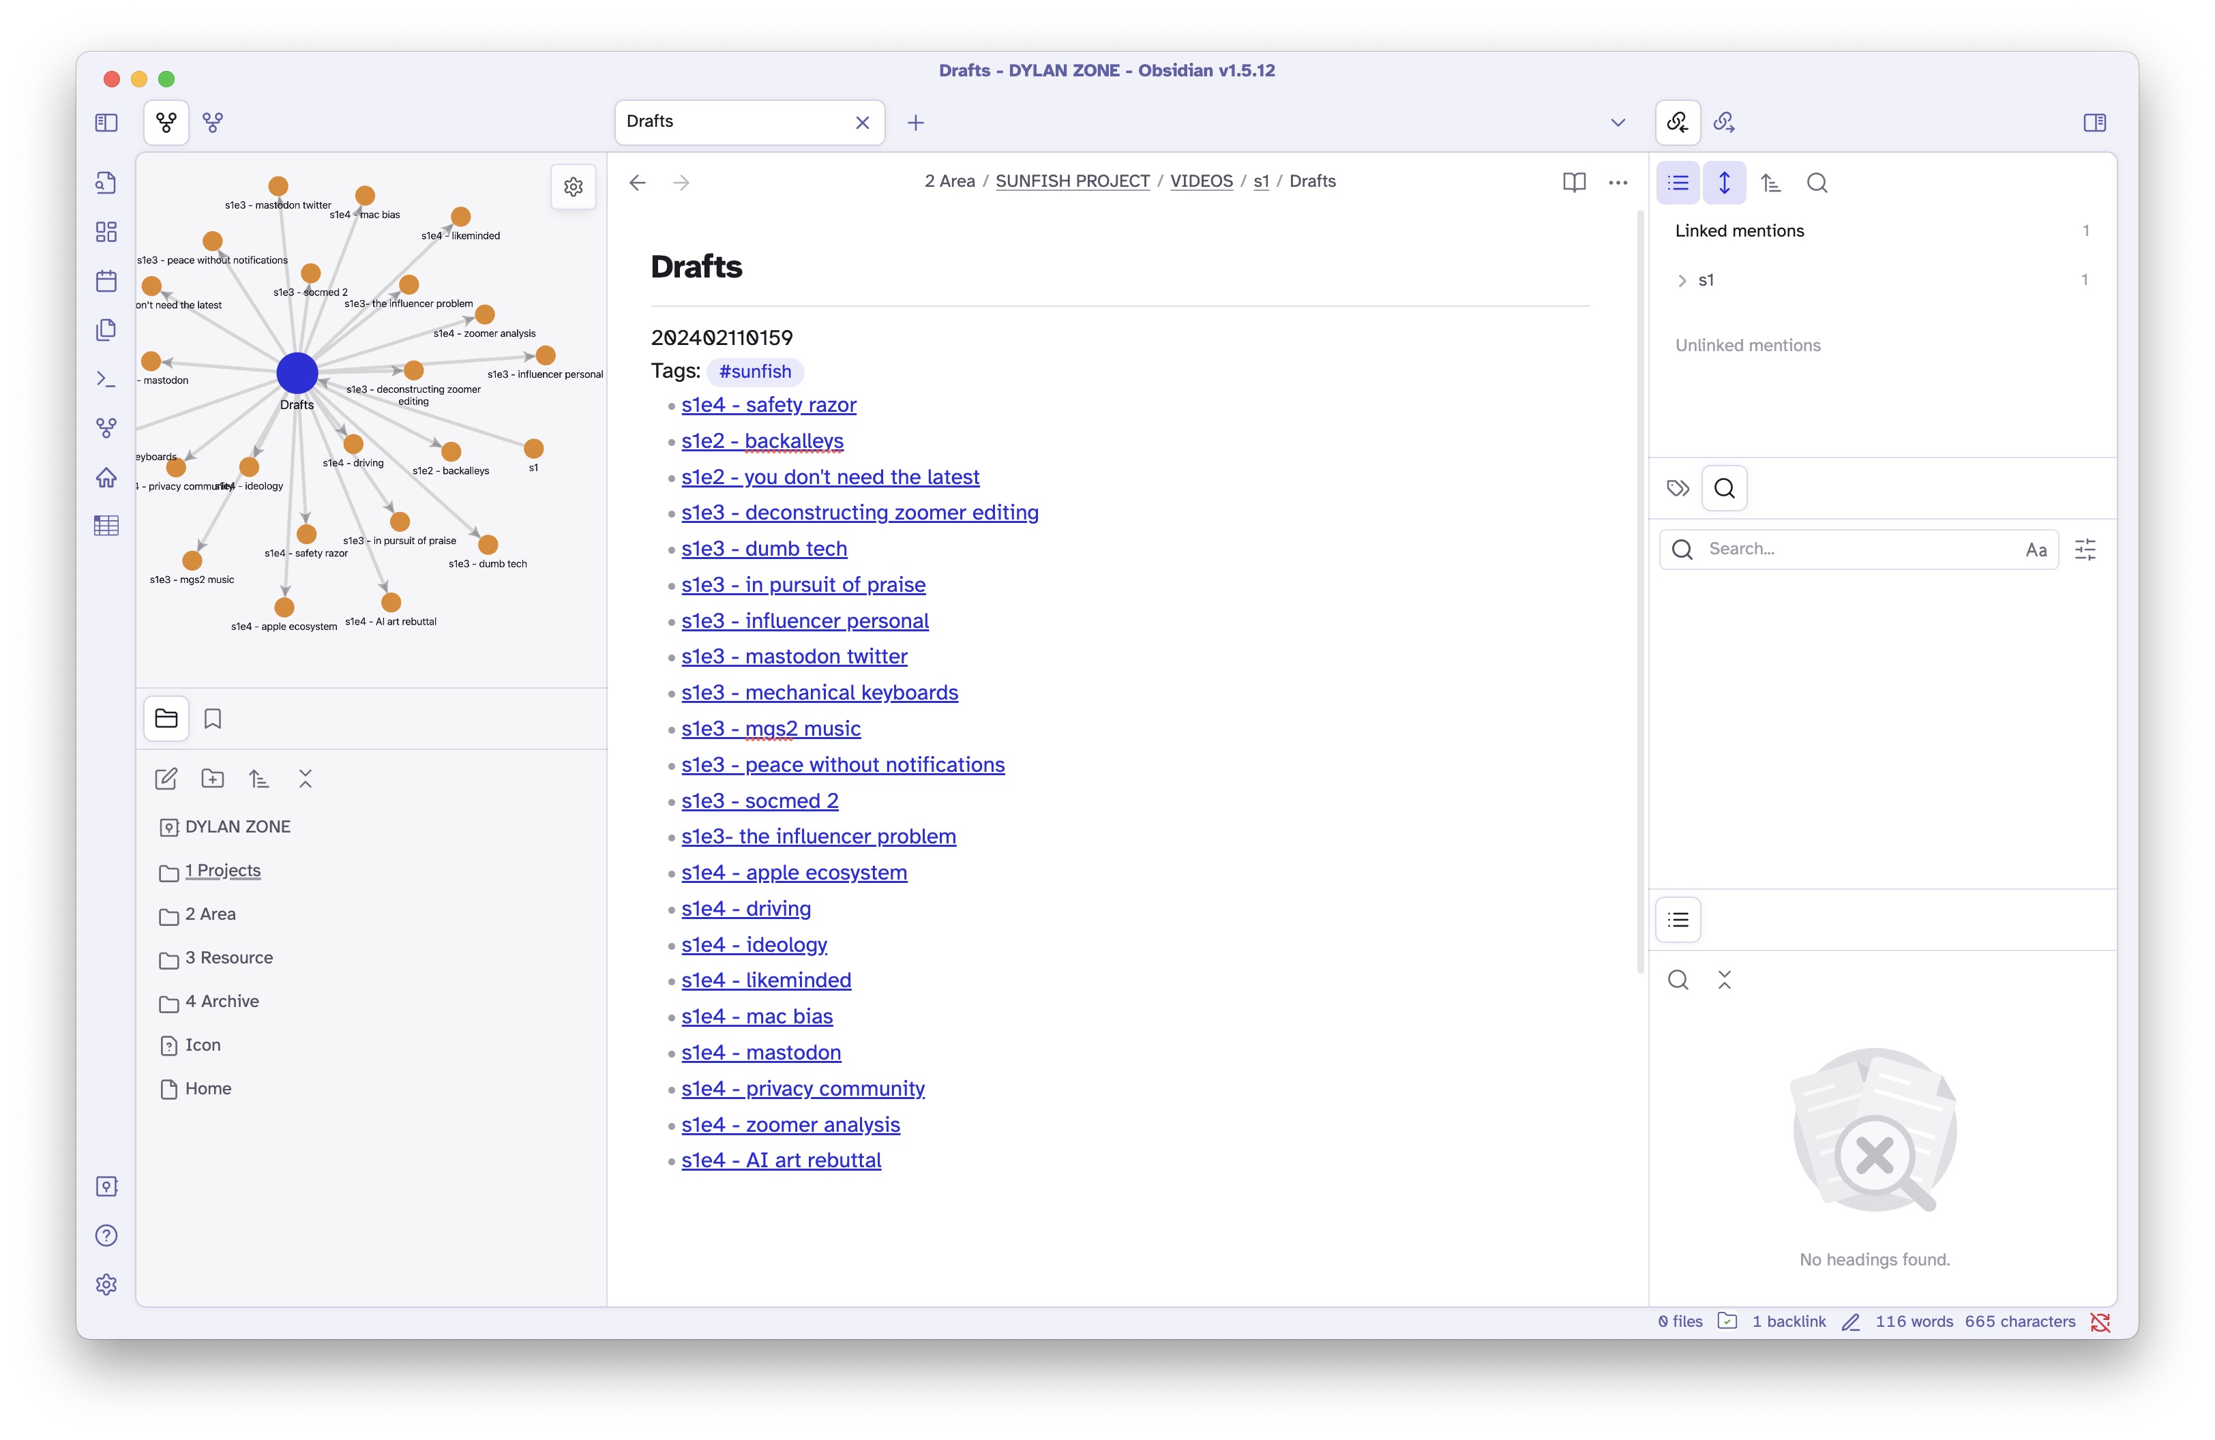
Task: Open templates icon in ribbon
Action: point(106,330)
